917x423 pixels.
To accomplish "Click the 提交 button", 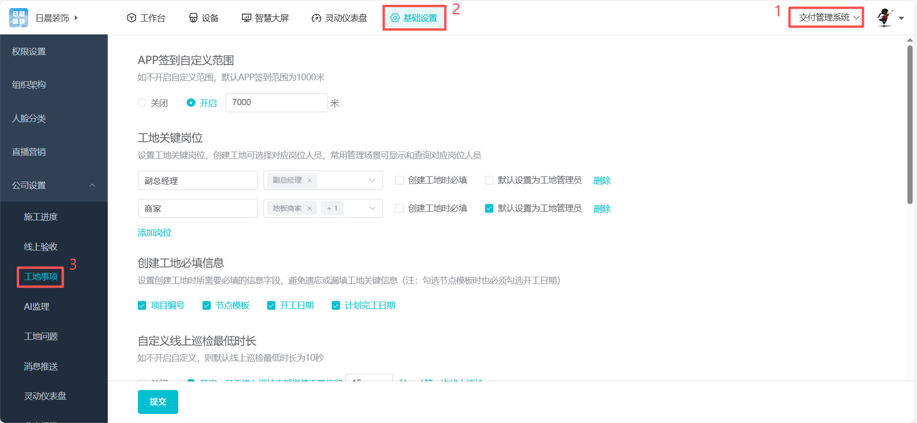I will click(158, 401).
